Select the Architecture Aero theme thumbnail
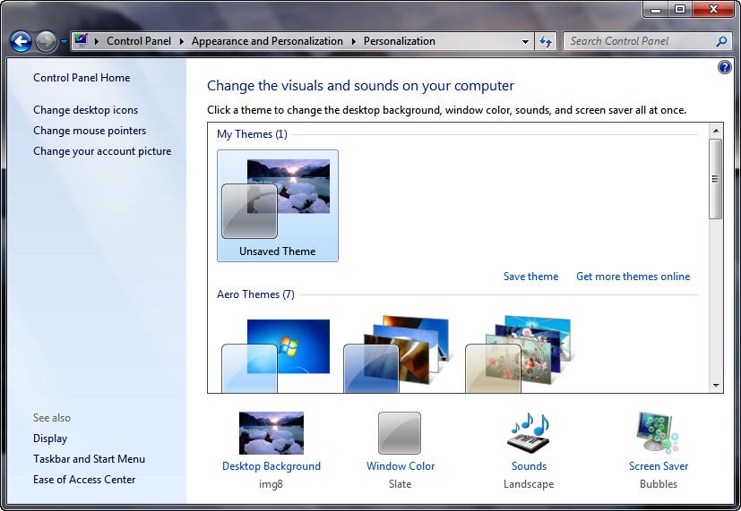Screen dimensions: 741x511 coord(396,353)
